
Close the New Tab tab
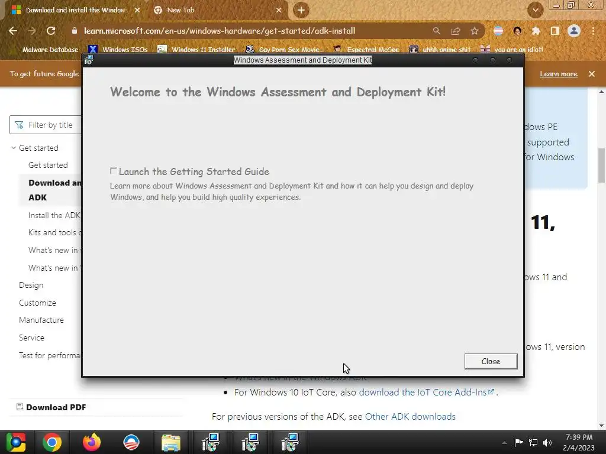(x=279, y=10)
